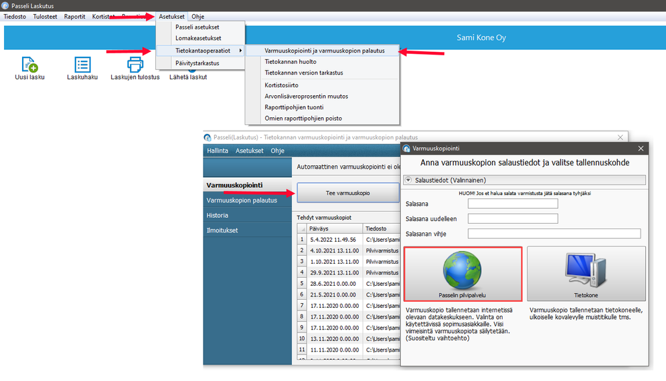Select backup row 11.11.2020 0.00.00
This screenshot has height=381, width=666.
pos(348,350)
